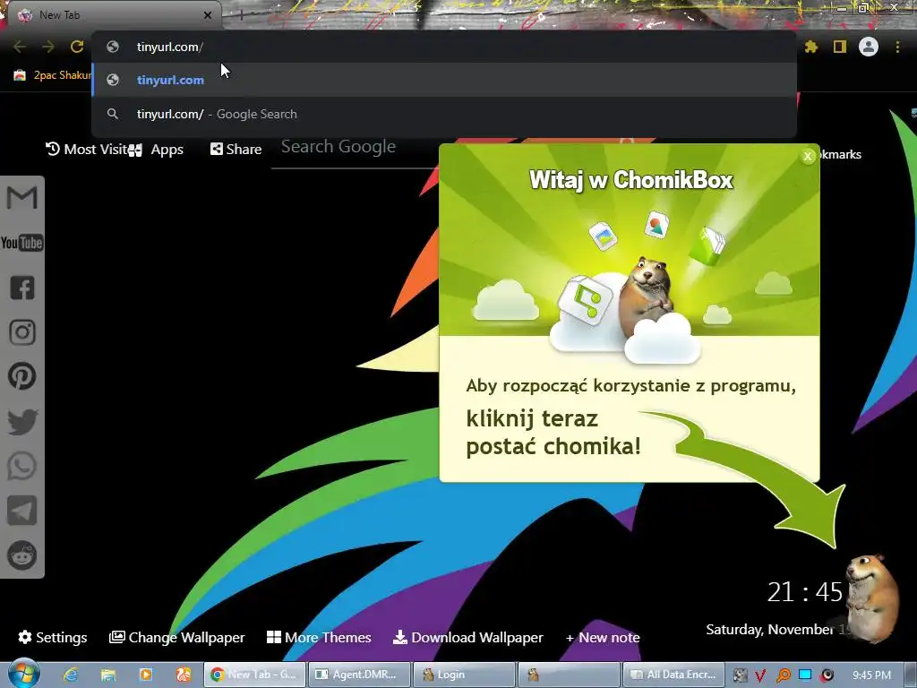Click the Chrome forward arrow
Viewport: 917px width, 688px height.
click(48, 47)
